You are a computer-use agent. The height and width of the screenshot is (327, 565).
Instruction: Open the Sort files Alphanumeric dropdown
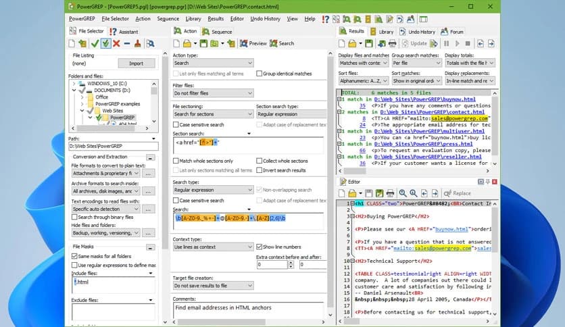(x=363, y=81)
